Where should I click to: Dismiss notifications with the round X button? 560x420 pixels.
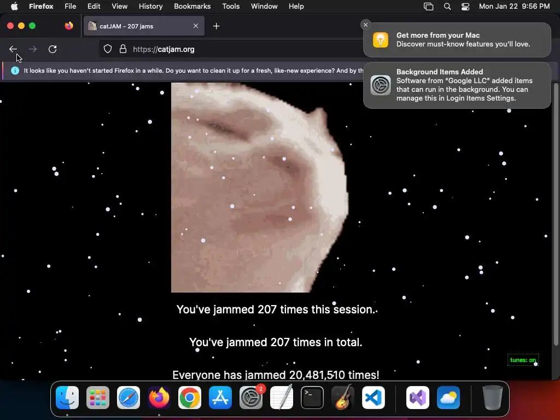pos(365,25)
